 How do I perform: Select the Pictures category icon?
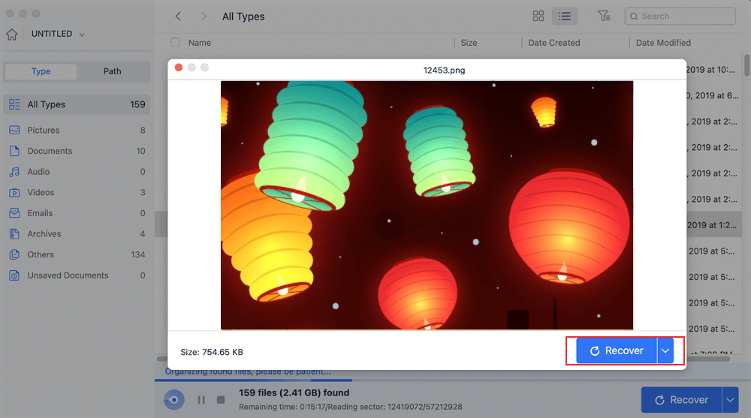coord(14,130)
